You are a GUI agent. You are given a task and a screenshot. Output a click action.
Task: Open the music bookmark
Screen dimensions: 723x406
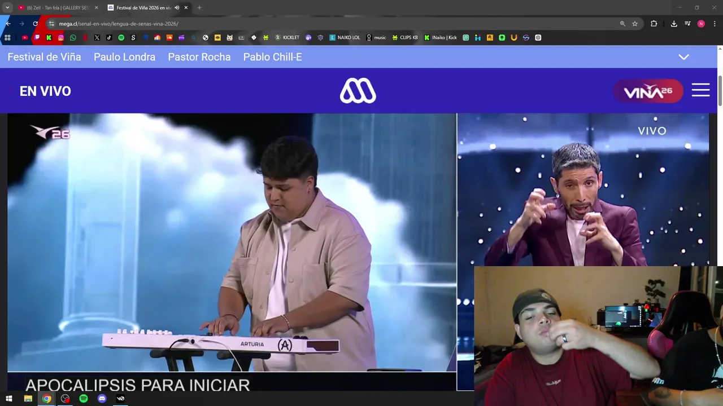click(x=376, y=38)
